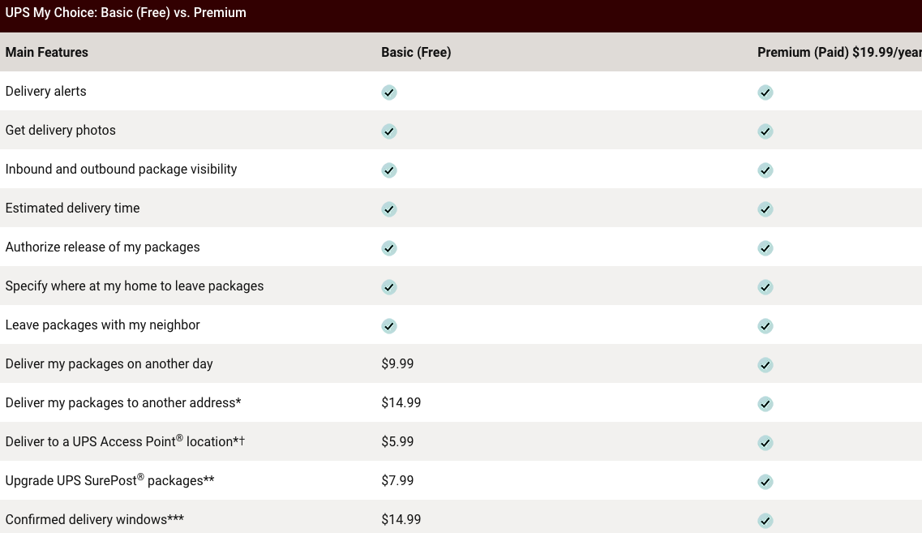Click the $9.99 price for another day delivery

[x=397, y=363]
